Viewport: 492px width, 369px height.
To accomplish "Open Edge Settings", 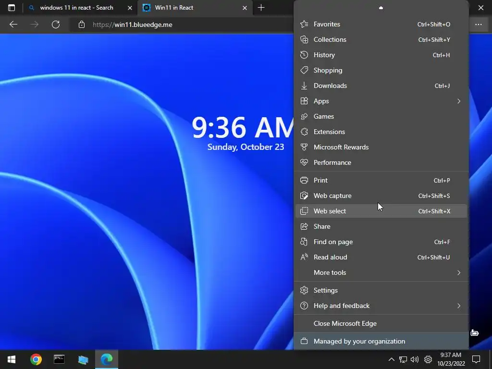I will click(381, 290).
